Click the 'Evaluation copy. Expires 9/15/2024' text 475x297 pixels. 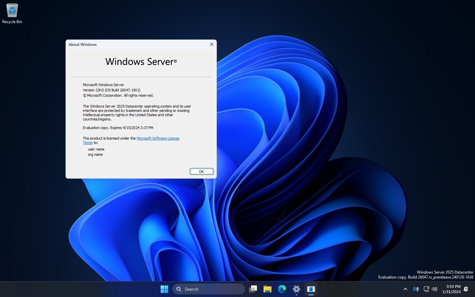click(x=118, y=128)
